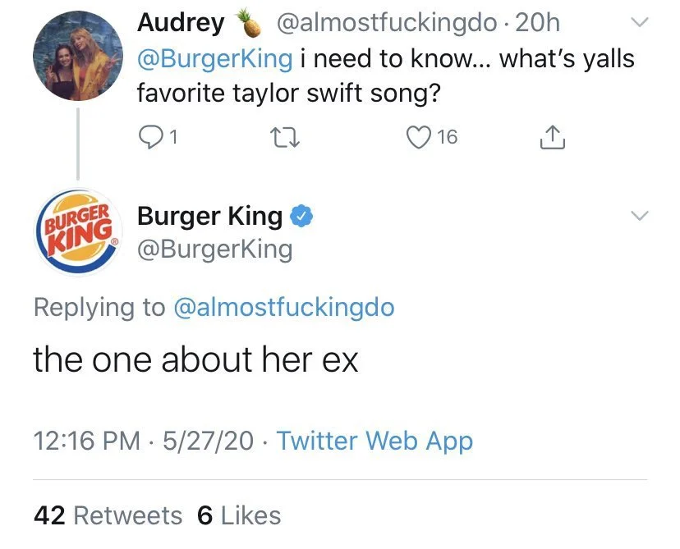Open the @BurgerKing mention in Audrey's tweet
Image resolution: width=680 pixels, height=549 pixels.
pos(214,59)
